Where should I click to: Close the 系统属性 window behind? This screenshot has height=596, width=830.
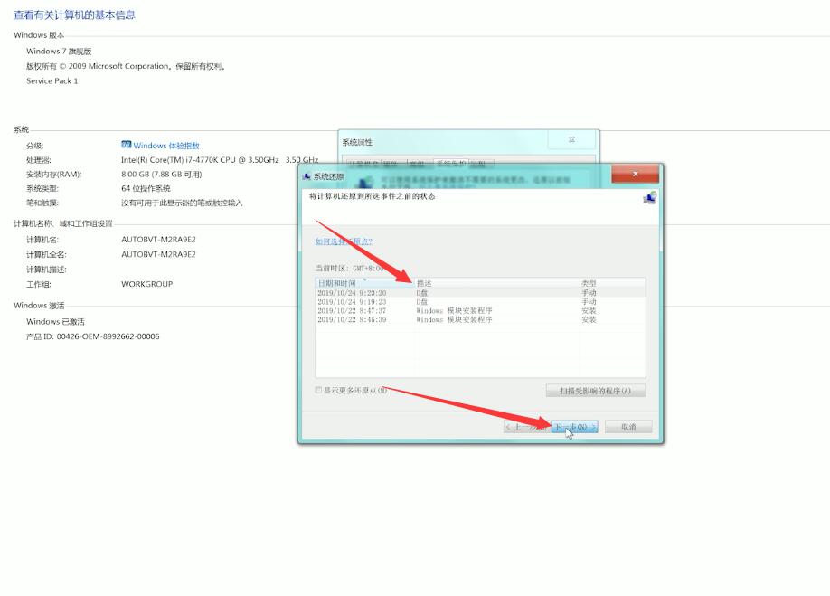[x=571, y=140]
